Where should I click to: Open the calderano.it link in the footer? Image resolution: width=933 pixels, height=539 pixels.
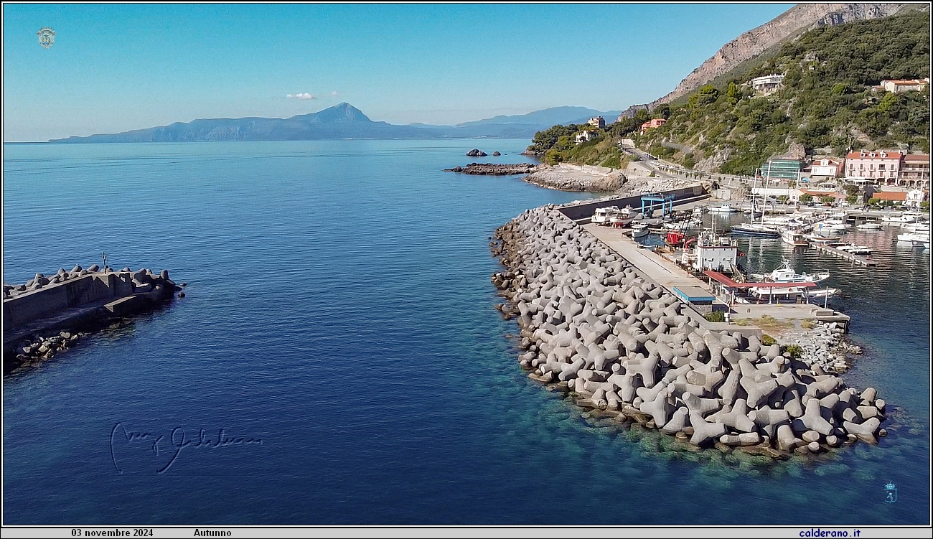click(829, 533)
